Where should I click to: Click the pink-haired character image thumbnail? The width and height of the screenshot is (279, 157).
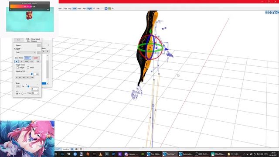pyautogui.click(x=27, y=139)
